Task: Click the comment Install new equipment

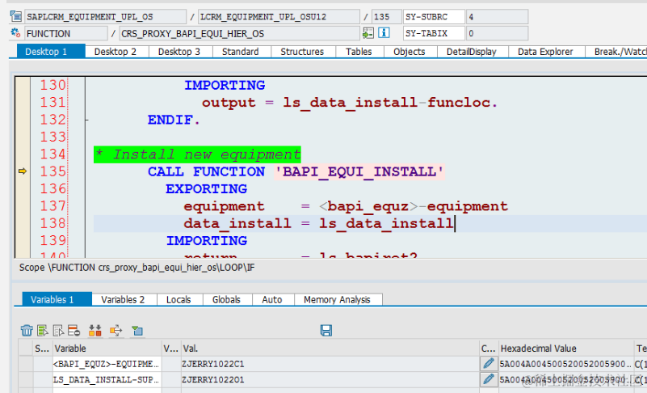Action: coord(197,154)
